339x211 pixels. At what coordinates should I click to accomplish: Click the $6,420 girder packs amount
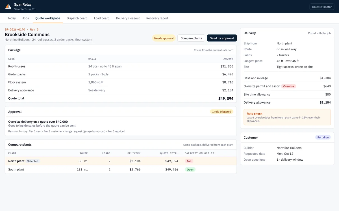pos(228,74)
